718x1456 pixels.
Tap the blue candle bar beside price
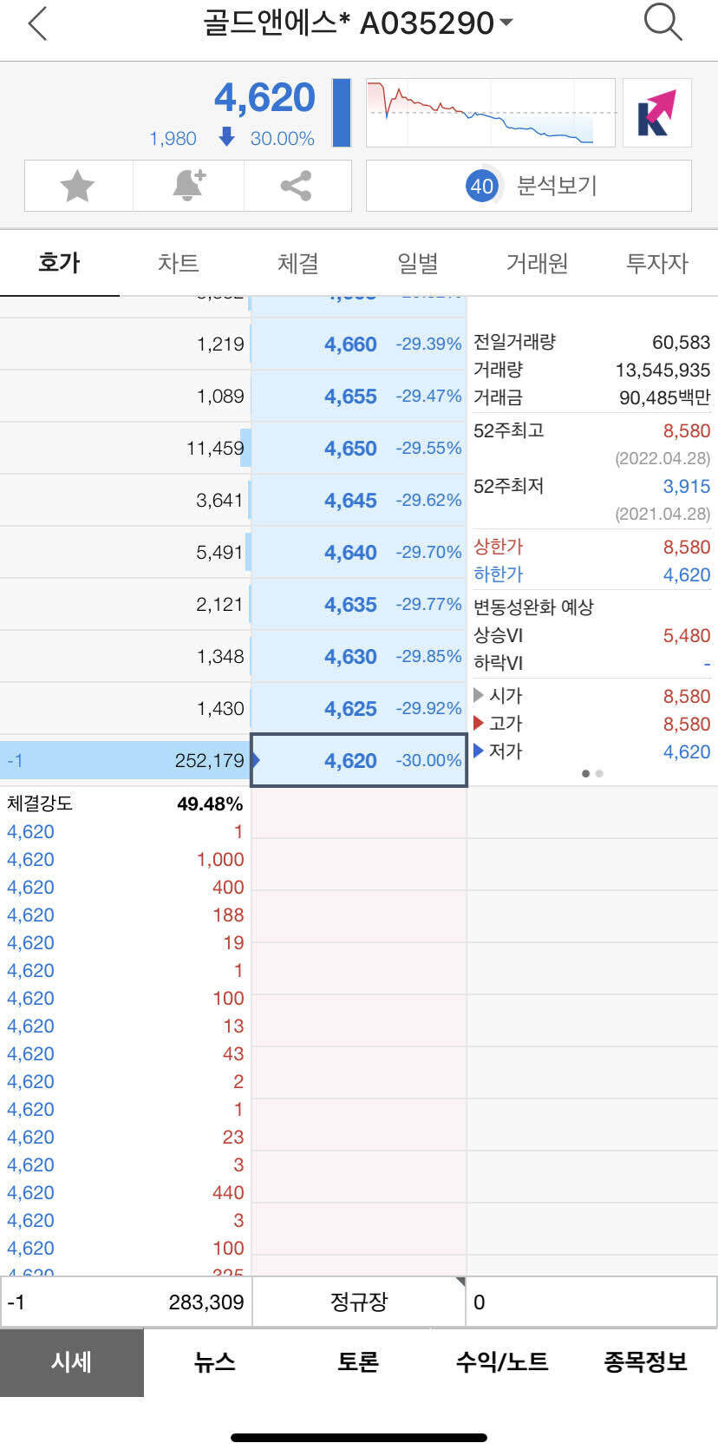[342, 113]
